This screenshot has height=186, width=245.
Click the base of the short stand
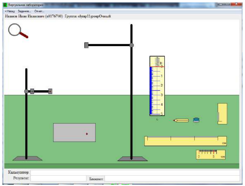pos(27,158)
